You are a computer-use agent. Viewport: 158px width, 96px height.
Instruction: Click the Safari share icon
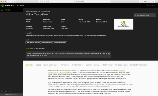[x=149, y=2]
